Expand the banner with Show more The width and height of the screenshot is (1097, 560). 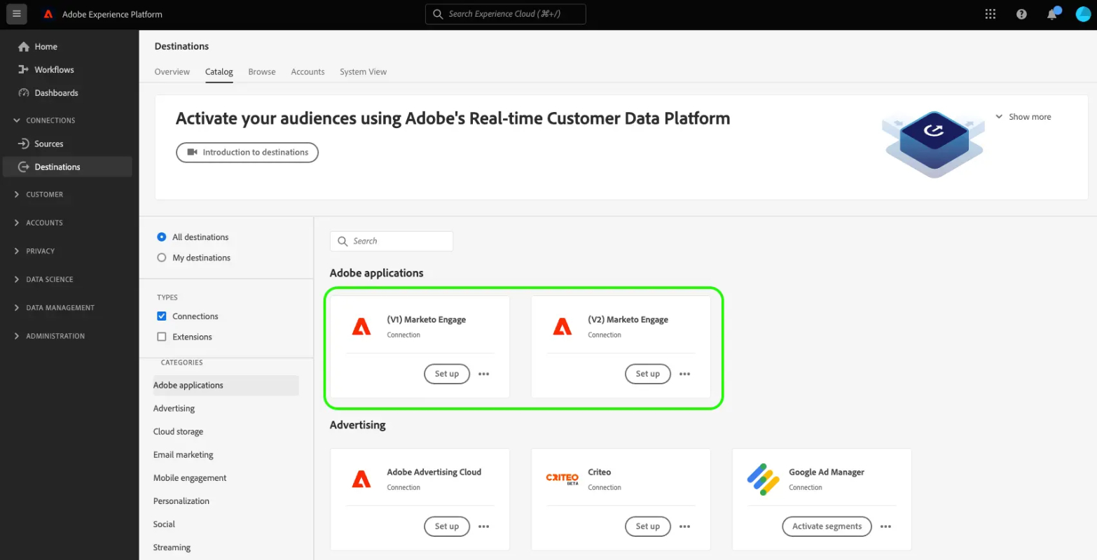1023,117
